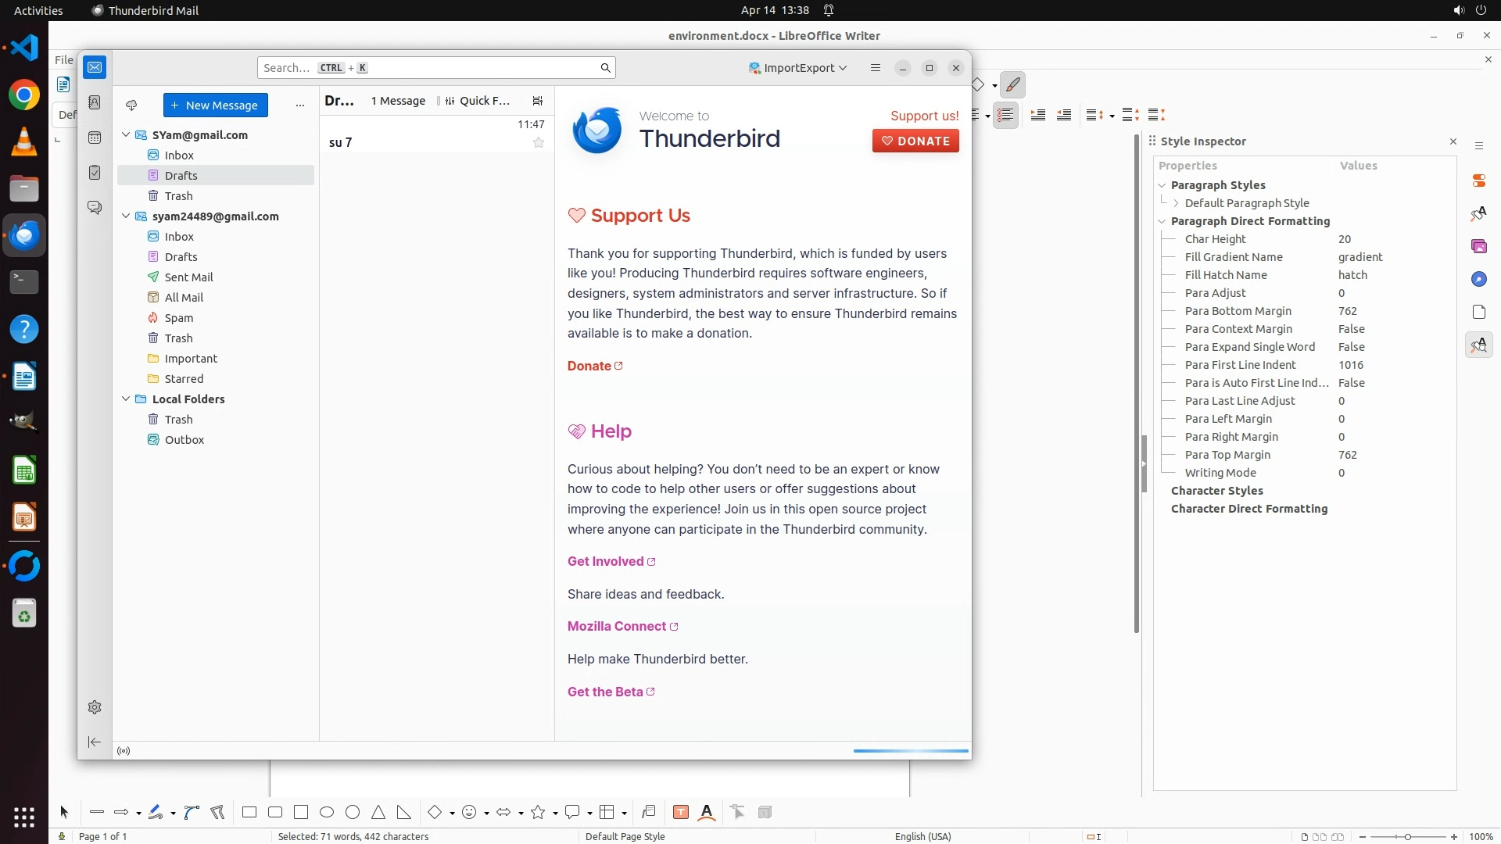This screenshot has height=844, width=1501.
Task: Click the New Message button
Action: (215, 105)
